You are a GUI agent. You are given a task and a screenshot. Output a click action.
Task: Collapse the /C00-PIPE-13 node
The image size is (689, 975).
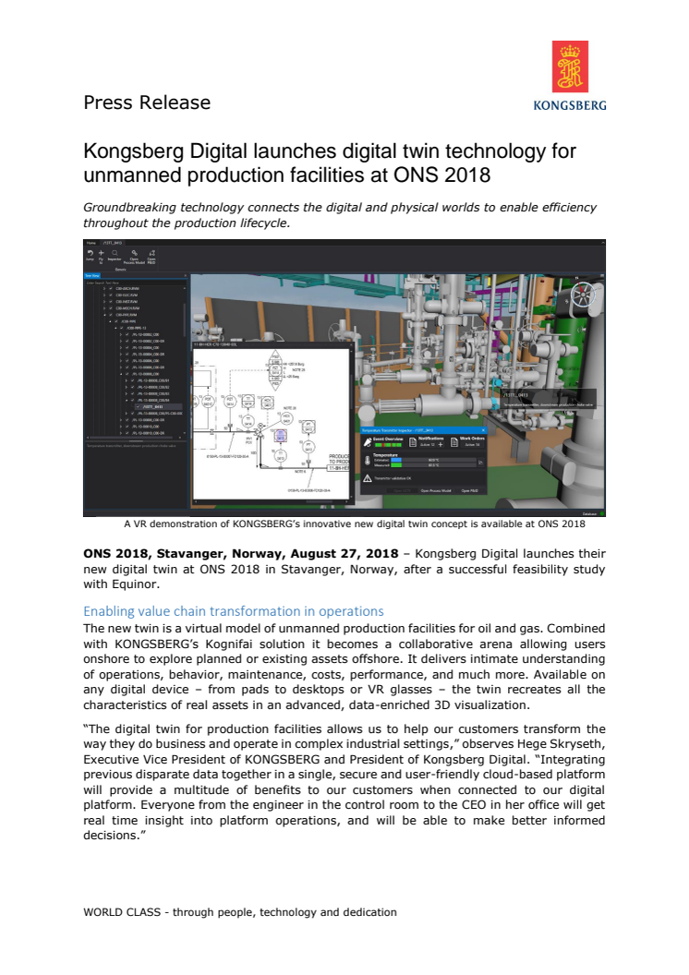pos(115,328)
